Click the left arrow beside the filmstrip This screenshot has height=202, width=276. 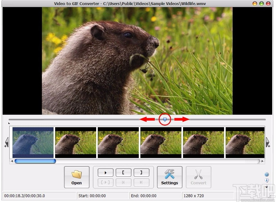pos(6,143)
